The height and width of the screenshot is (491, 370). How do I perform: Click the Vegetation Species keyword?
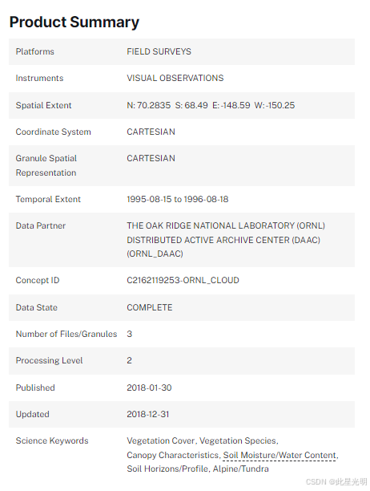coord(238,440)
